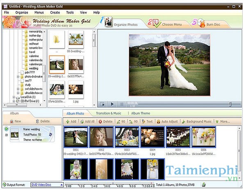Create a New album
The width and height of the screenshot is (246, 190).
[x=16, y=121]
